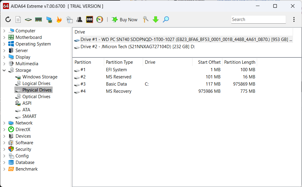Open the gear checklist toolbar icon
Image resolution: width=302 pixels, height=187 pixels.
tap(69, 20)
